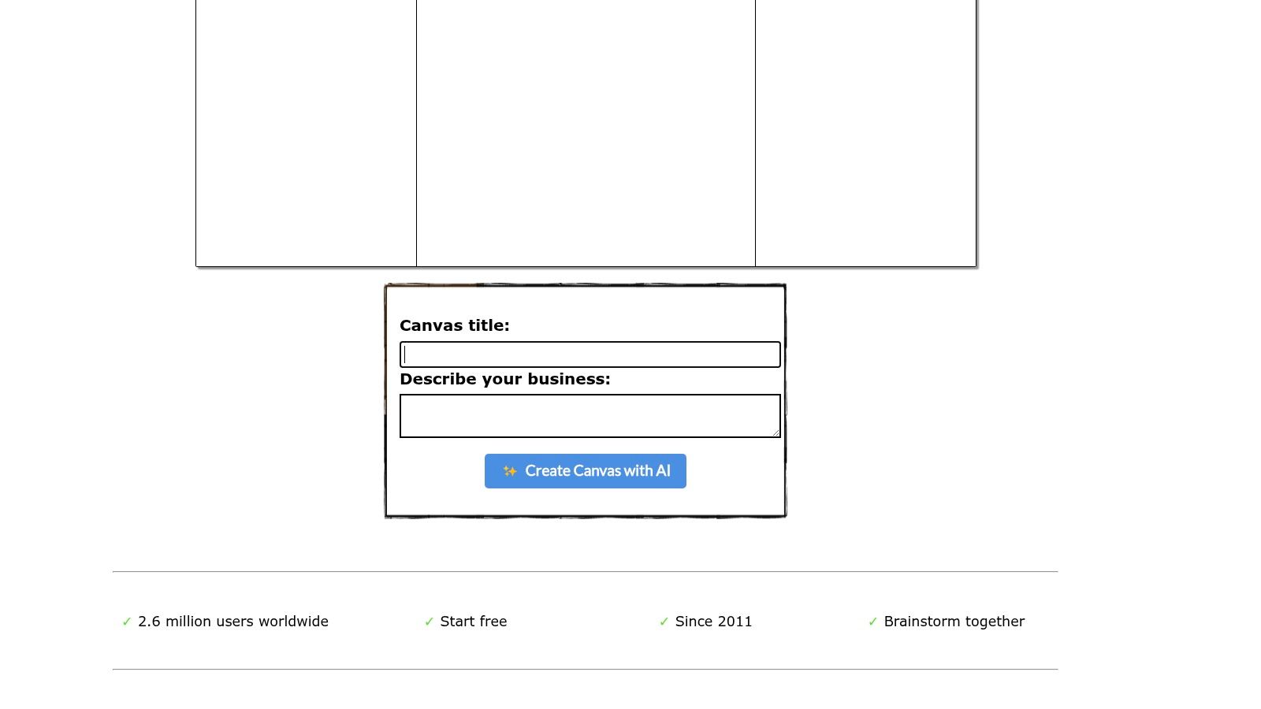
Task: Click the checkmark beside Brainstorm together
Action: pos(872,622)
